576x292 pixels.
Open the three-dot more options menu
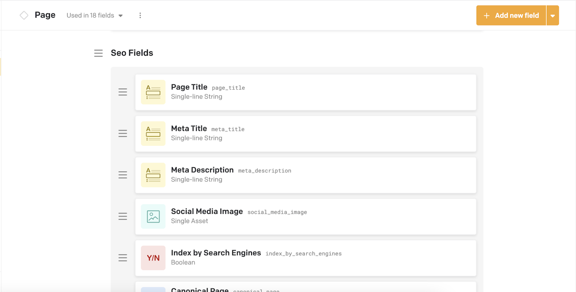pyautogui.click(x=140, y=15)
